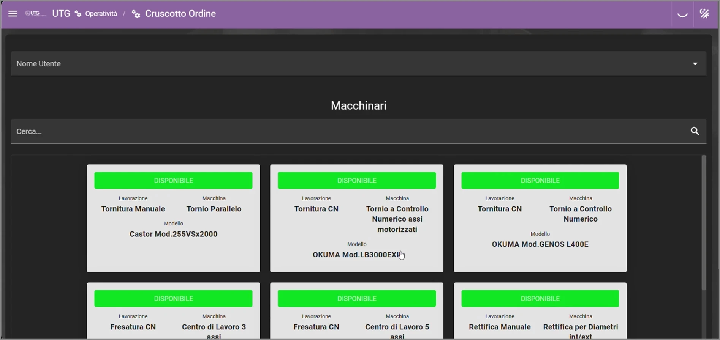Click the crossed tools icon top right
This screenshot has height=340, width=720.
705,14
